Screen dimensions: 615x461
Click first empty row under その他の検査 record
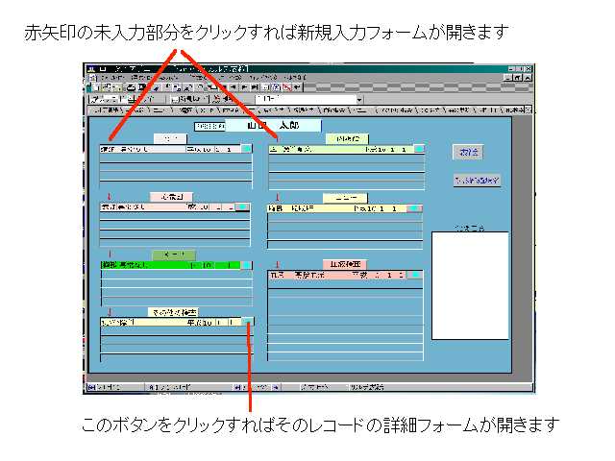point(177,330)
